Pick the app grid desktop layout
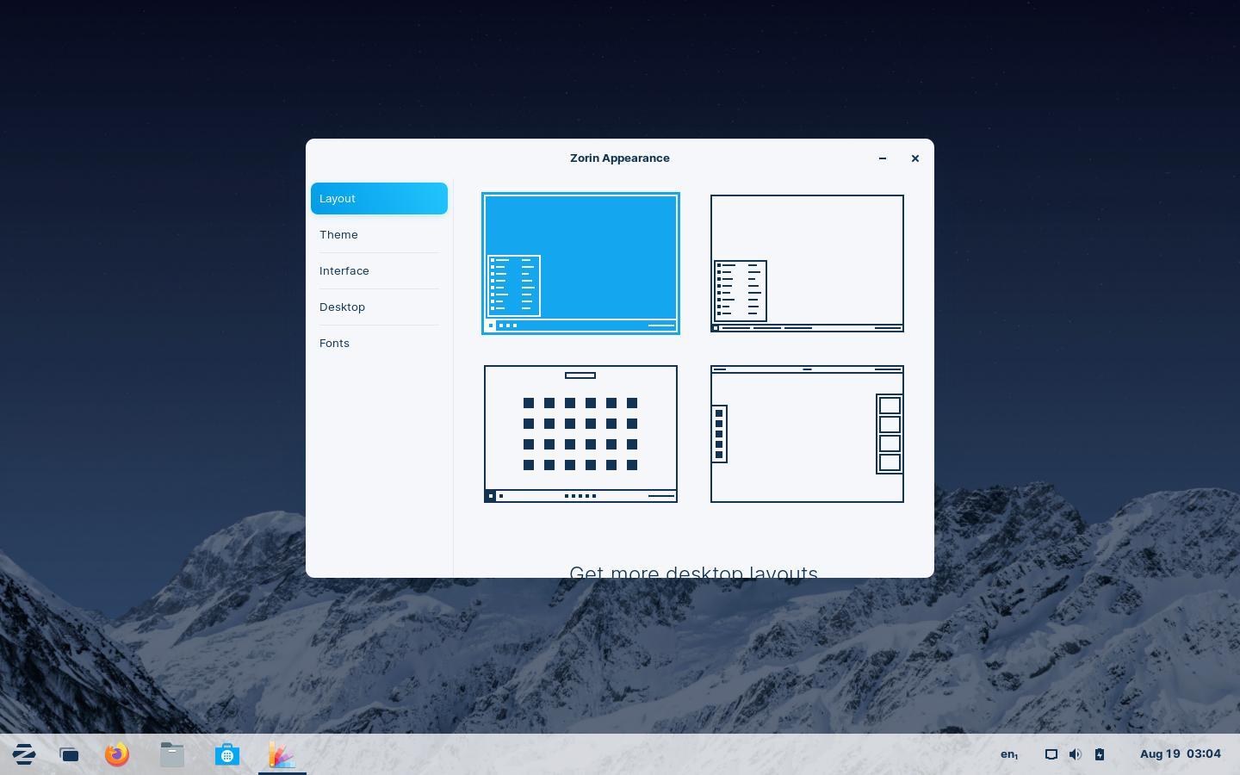1240x775 pixels. coord(580,433)
